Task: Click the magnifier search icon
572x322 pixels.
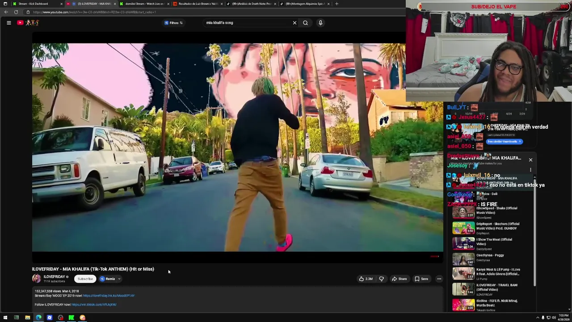Action: (305, 23)
